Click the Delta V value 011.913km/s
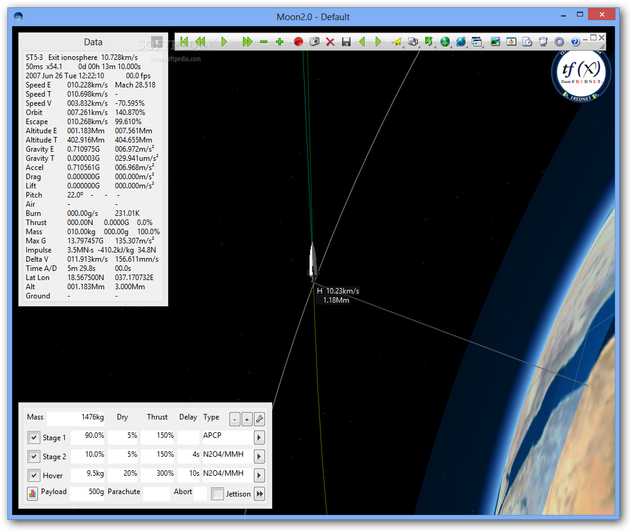This screenshot has width=632, height=532. pos(87,259)
